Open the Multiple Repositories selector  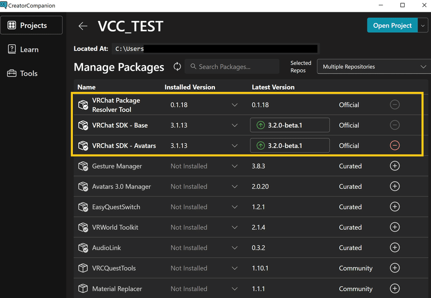click(374, 67)
